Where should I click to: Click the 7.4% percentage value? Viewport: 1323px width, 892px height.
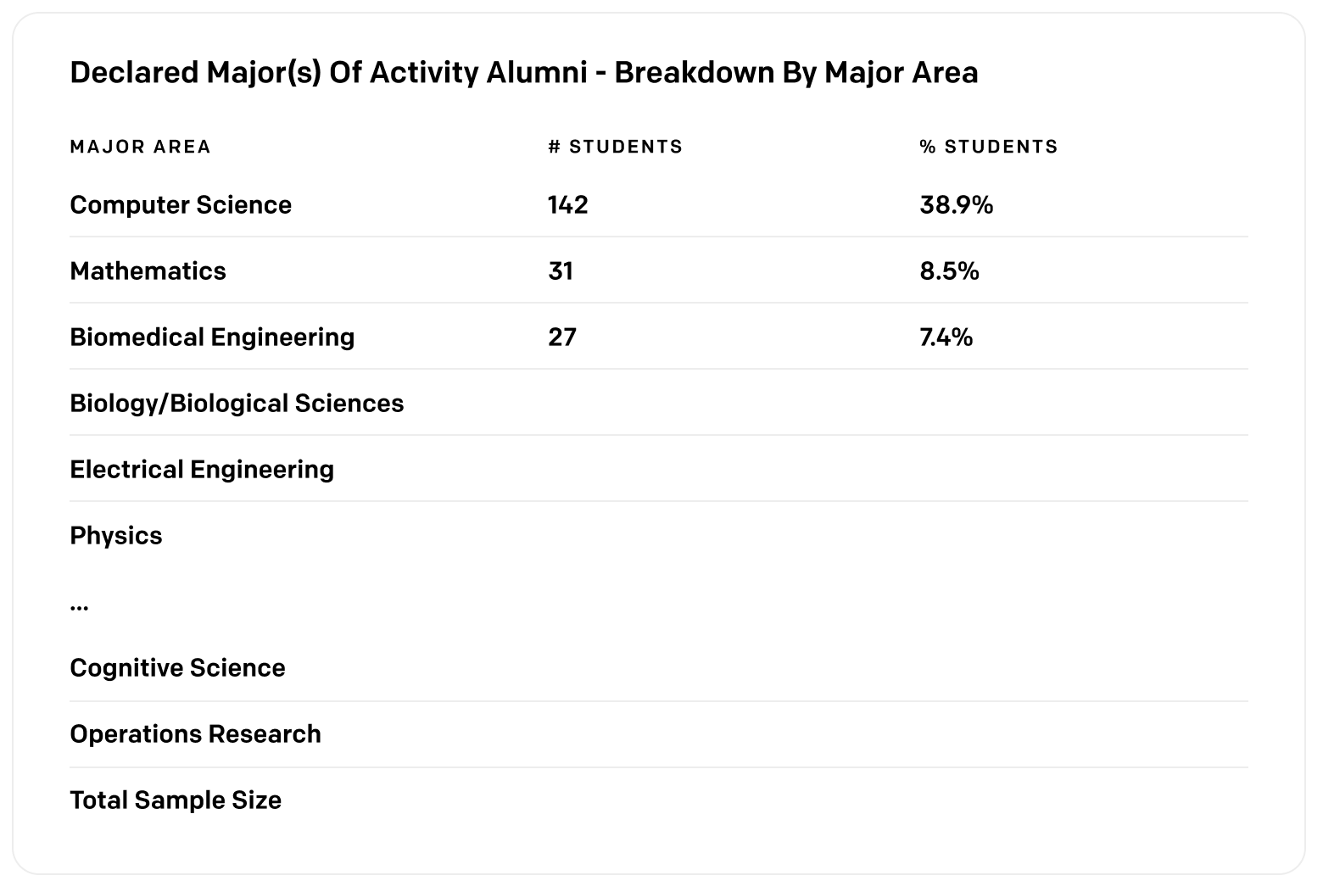click(x=946, y=337)
